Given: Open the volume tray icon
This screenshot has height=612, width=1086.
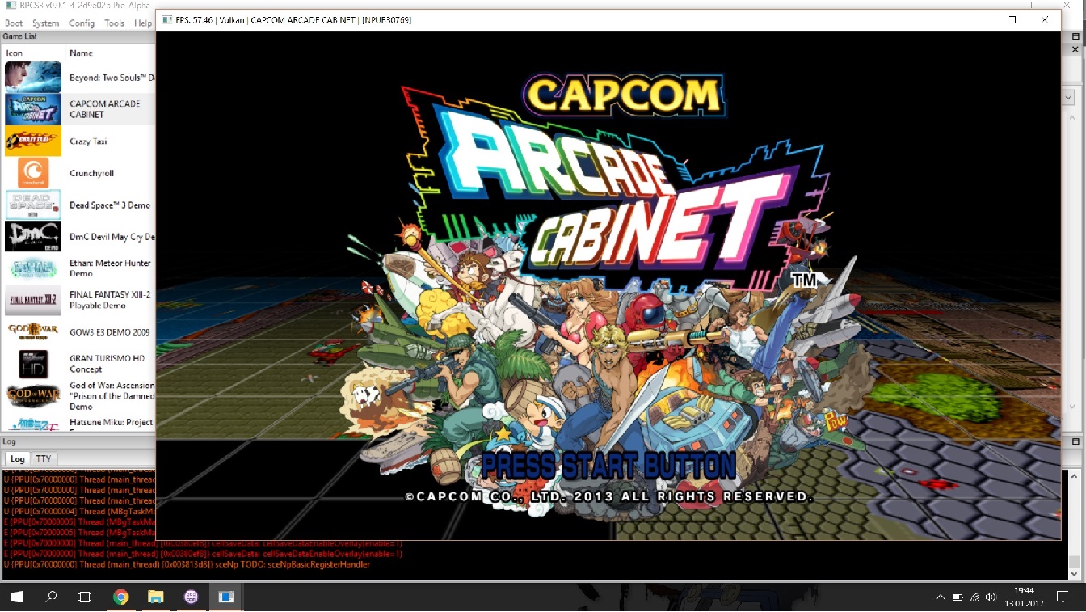Looking at the screenshot, I should 991,597.
